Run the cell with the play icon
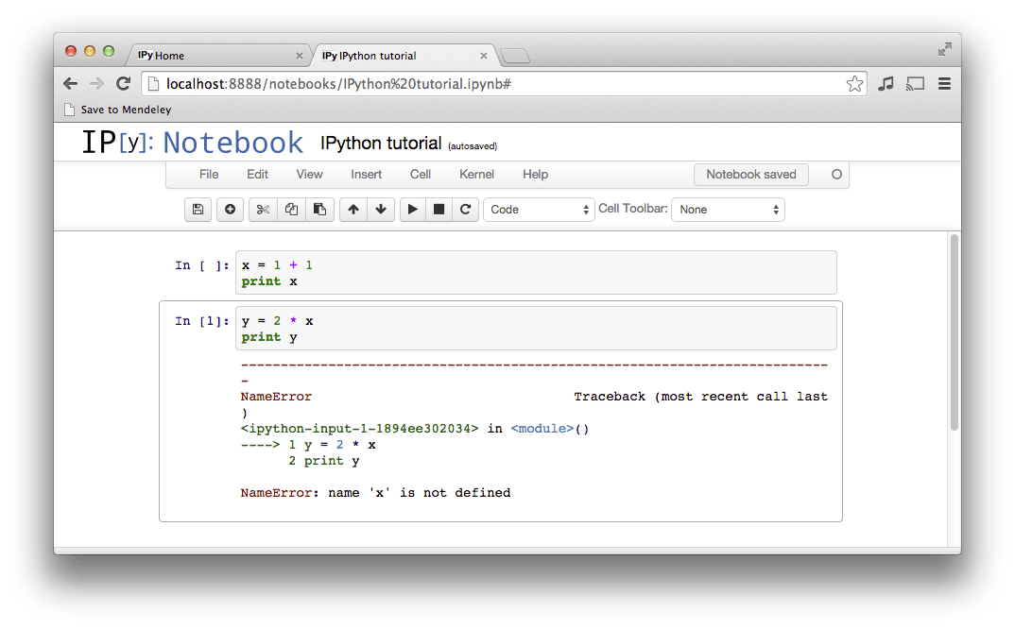 click(413, 209)
